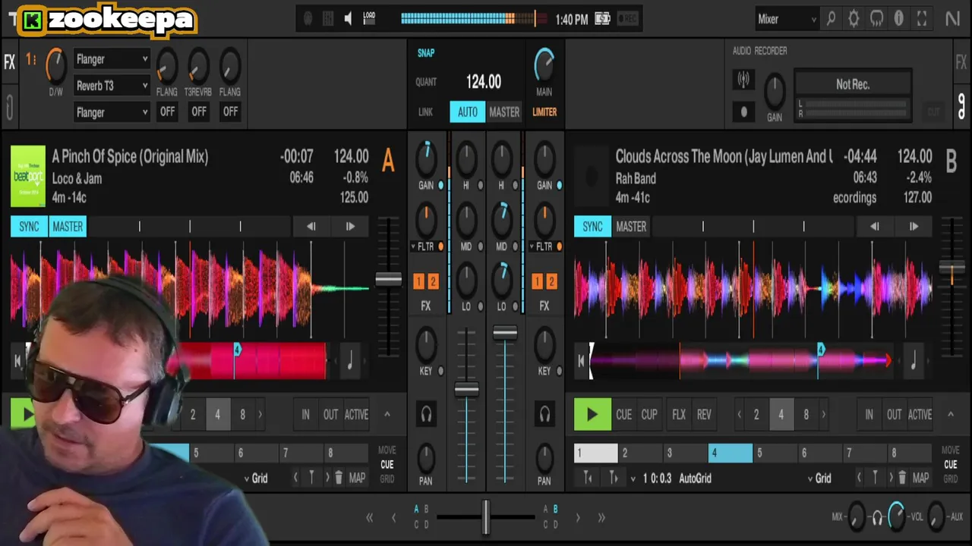
Task: Open the Mixer layout dropdown
Action: point(787,19)
